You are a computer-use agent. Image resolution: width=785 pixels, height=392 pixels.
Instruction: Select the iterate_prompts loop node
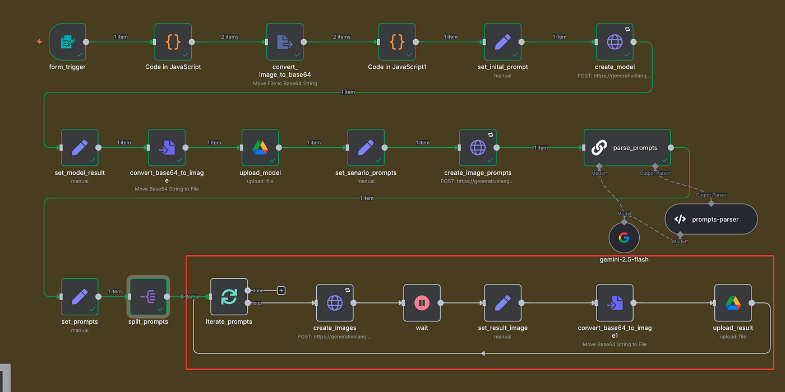point(229,297)
